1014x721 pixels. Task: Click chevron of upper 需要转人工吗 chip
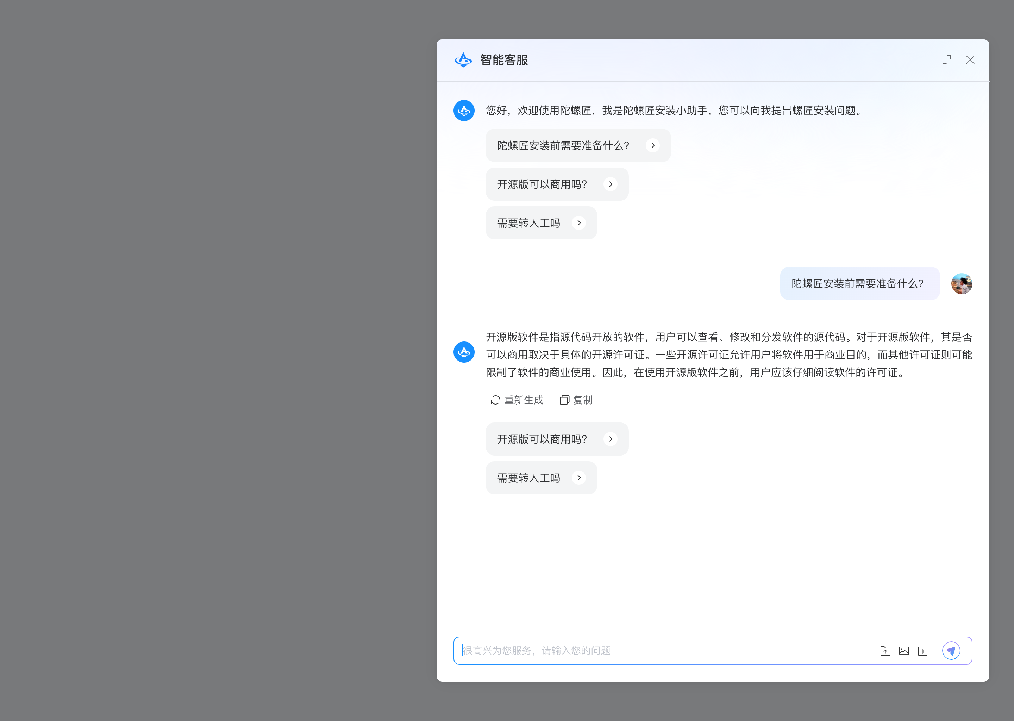579,223
